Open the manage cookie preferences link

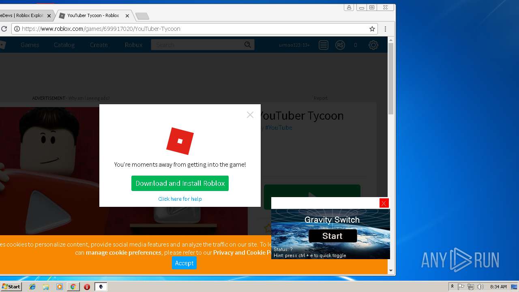tap(124, 253)
